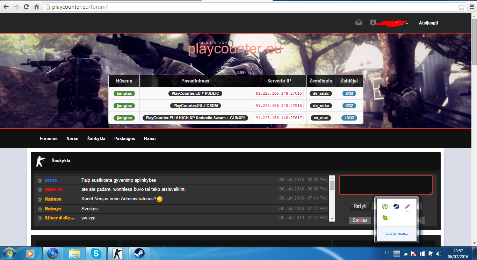The image size is (477, 260).
Task: Open the Windows Start button
Action: coord(9,253)
